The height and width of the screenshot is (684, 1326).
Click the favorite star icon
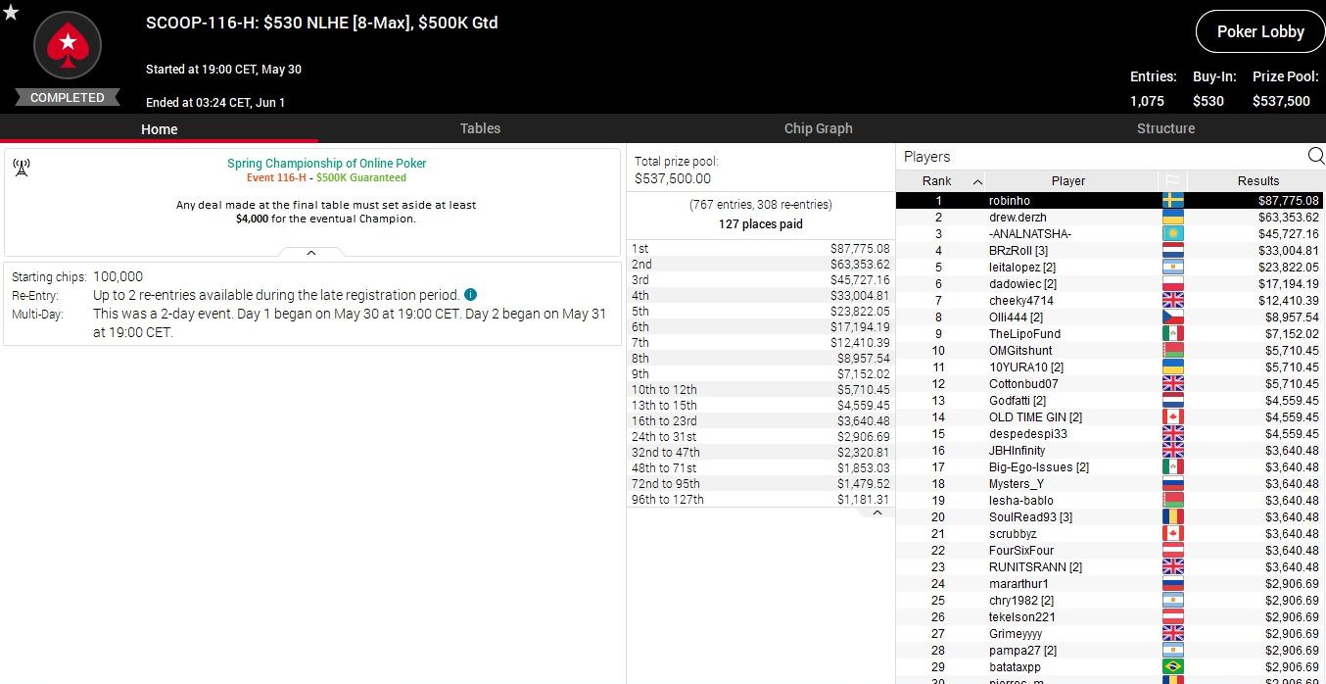(11, 13)
